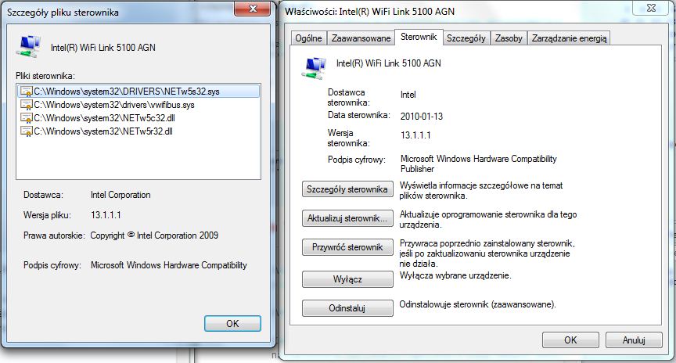The image size is (676, 363).
Task: Click the Odinstaluj button
Action: [x=347, y=308]
